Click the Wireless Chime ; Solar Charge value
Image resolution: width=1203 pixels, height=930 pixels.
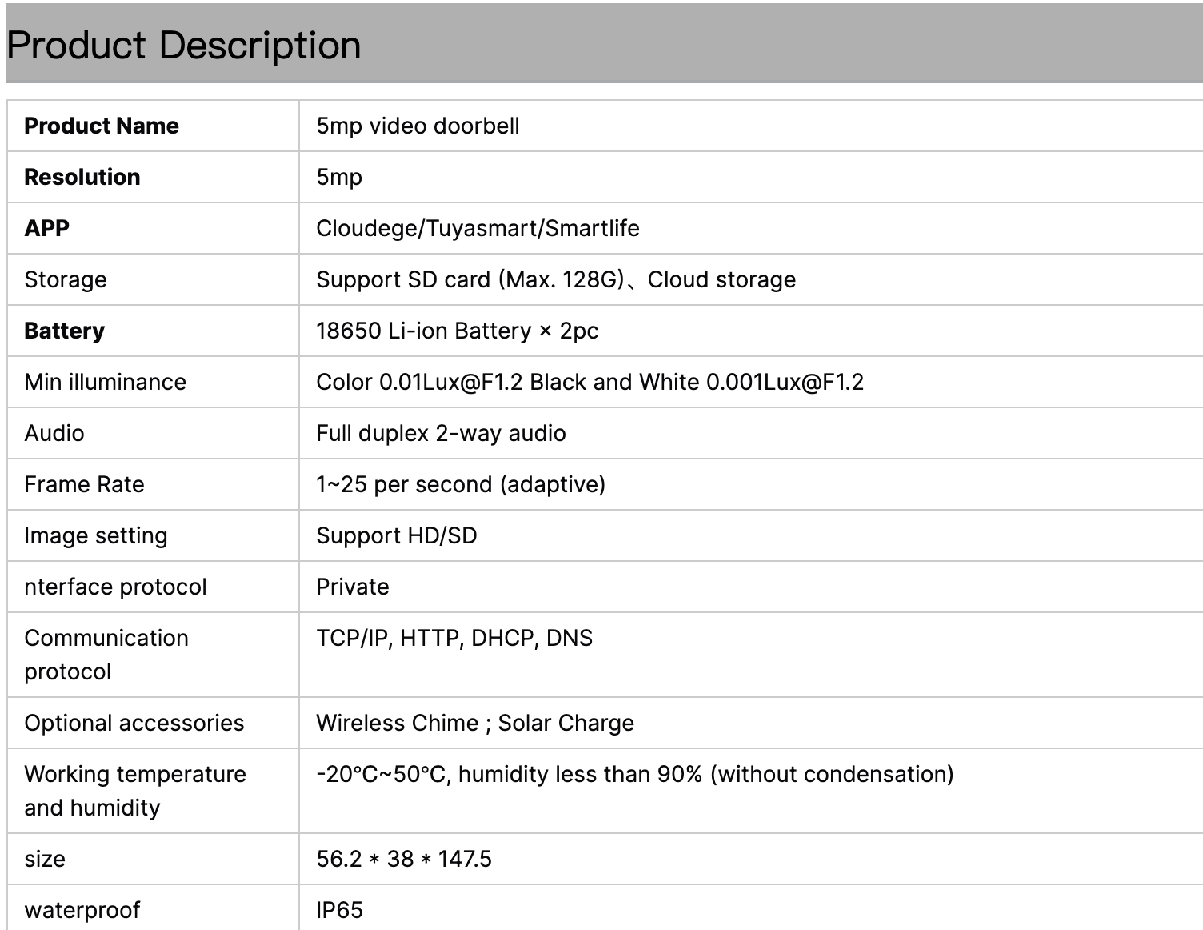475,723
